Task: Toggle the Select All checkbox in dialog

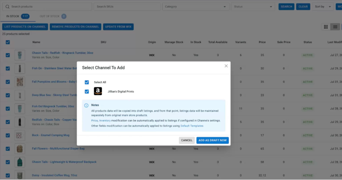Action: pos(87,82)
